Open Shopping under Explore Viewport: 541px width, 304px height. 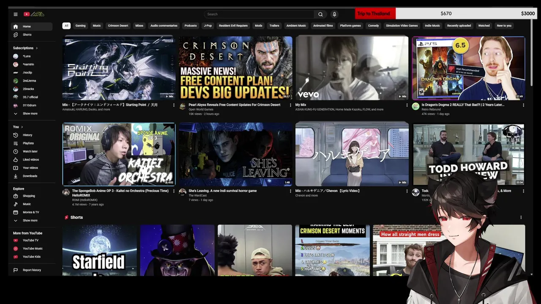click(x=32, y=196)
